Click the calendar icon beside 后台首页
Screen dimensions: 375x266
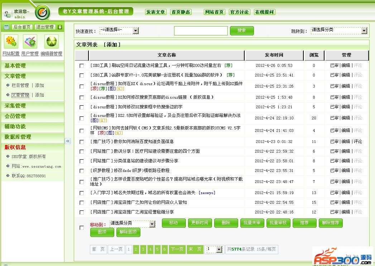[6, 27]
